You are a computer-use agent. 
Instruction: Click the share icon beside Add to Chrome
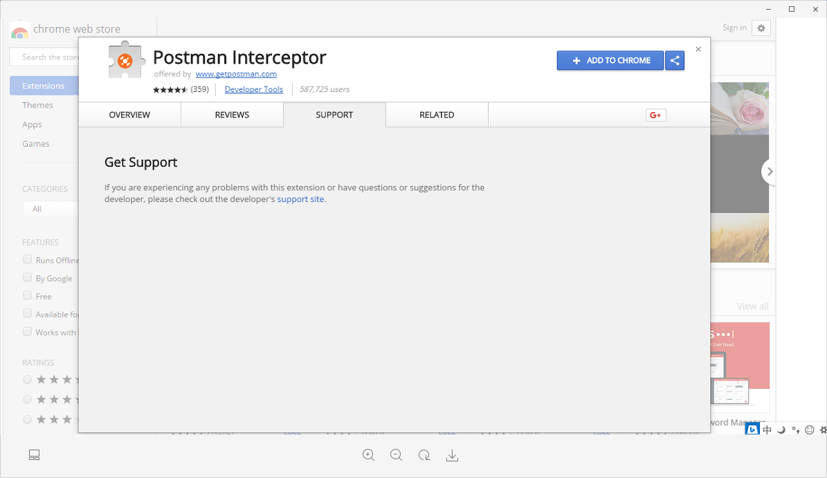click(x=675, y=61)
